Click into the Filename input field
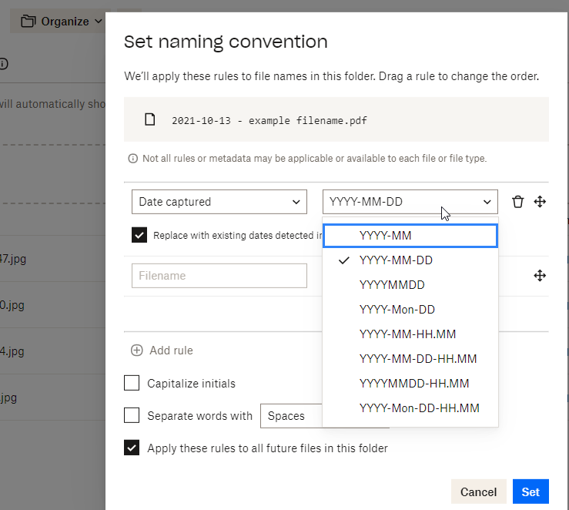Screen dimensions: 569x510 click(219, 276)
